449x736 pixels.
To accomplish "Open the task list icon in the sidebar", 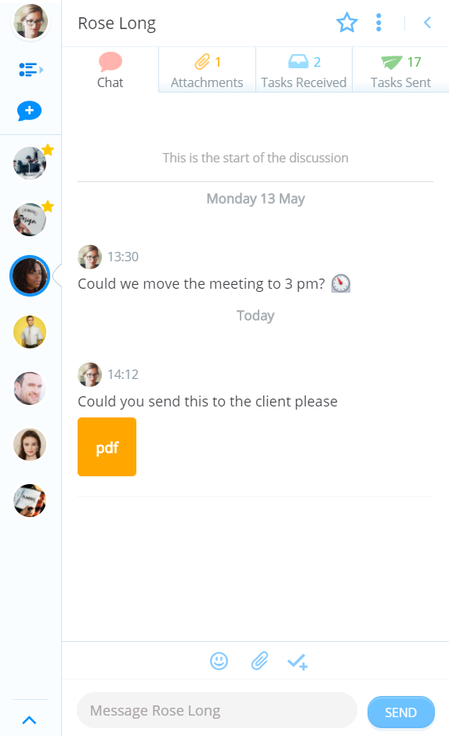I will (x=31, y=70).
